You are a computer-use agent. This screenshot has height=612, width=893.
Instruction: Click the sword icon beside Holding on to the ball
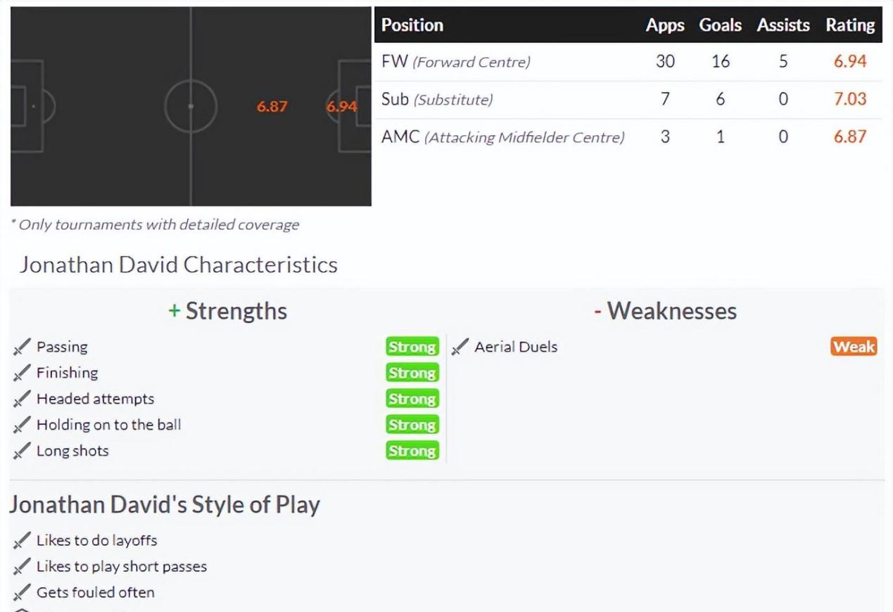click(22, 425)
